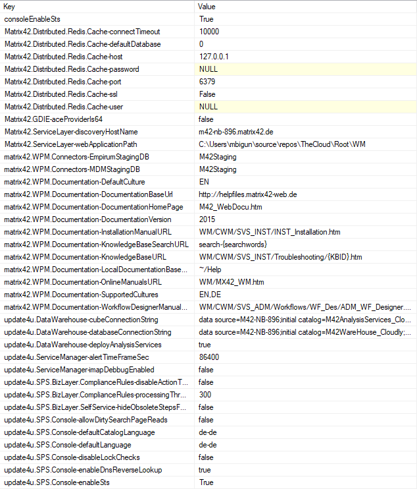Select the DataWarehouse-cubeConnectionString key
Viewport: 417px width, 489px height.
click(97, 320)
